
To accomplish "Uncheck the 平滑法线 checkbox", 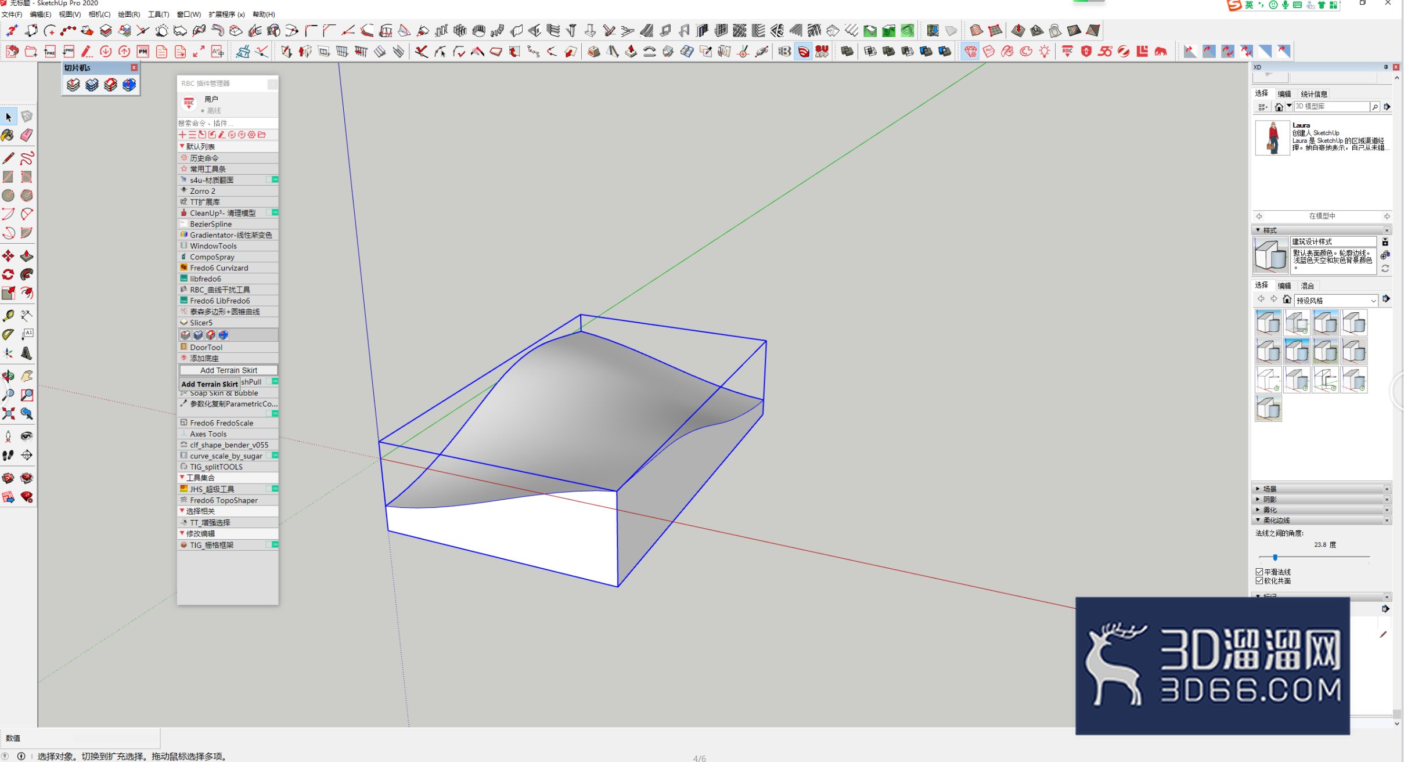I will tap(1259, 572).
